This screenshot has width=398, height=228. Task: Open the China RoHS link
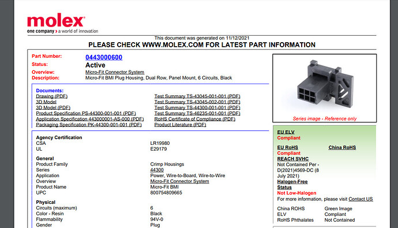342,148
